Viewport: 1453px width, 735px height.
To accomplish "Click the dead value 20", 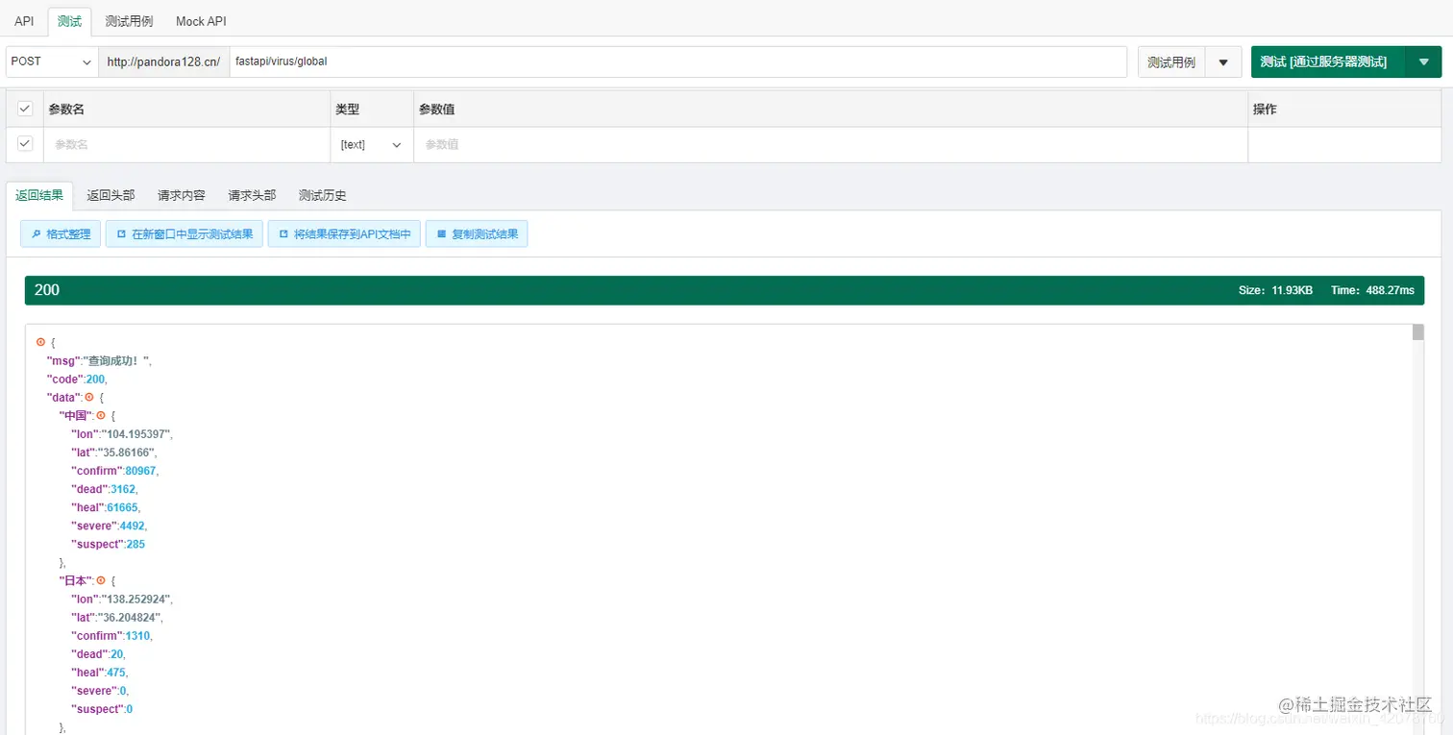I will tap(117, 653).
